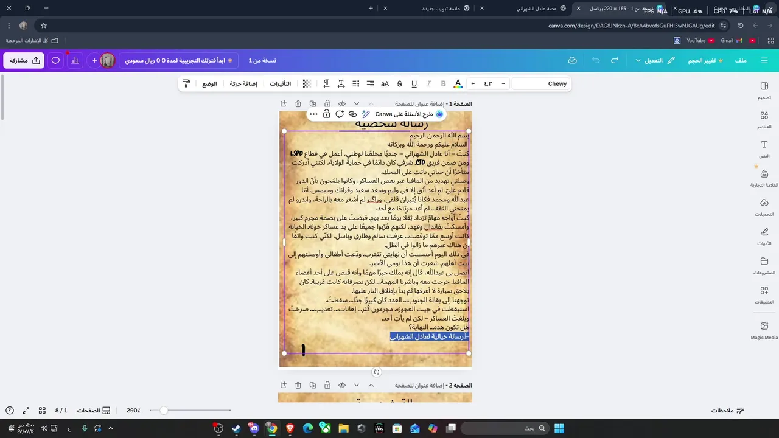The image size is (779, 438).
Task: Click the undo arrow
Action: [596, 60]
